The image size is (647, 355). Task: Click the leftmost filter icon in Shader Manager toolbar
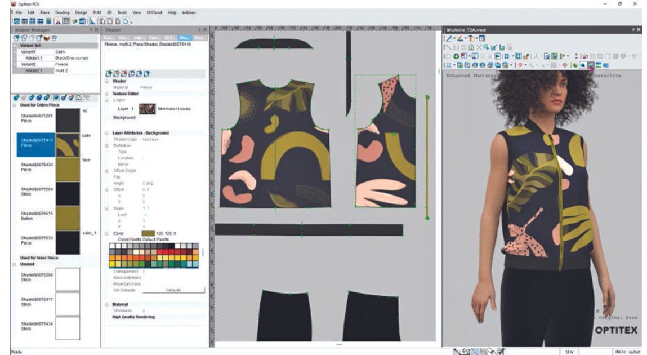point(16,37)
